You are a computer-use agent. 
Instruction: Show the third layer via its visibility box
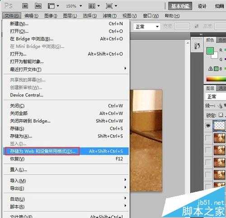(208, 150)
